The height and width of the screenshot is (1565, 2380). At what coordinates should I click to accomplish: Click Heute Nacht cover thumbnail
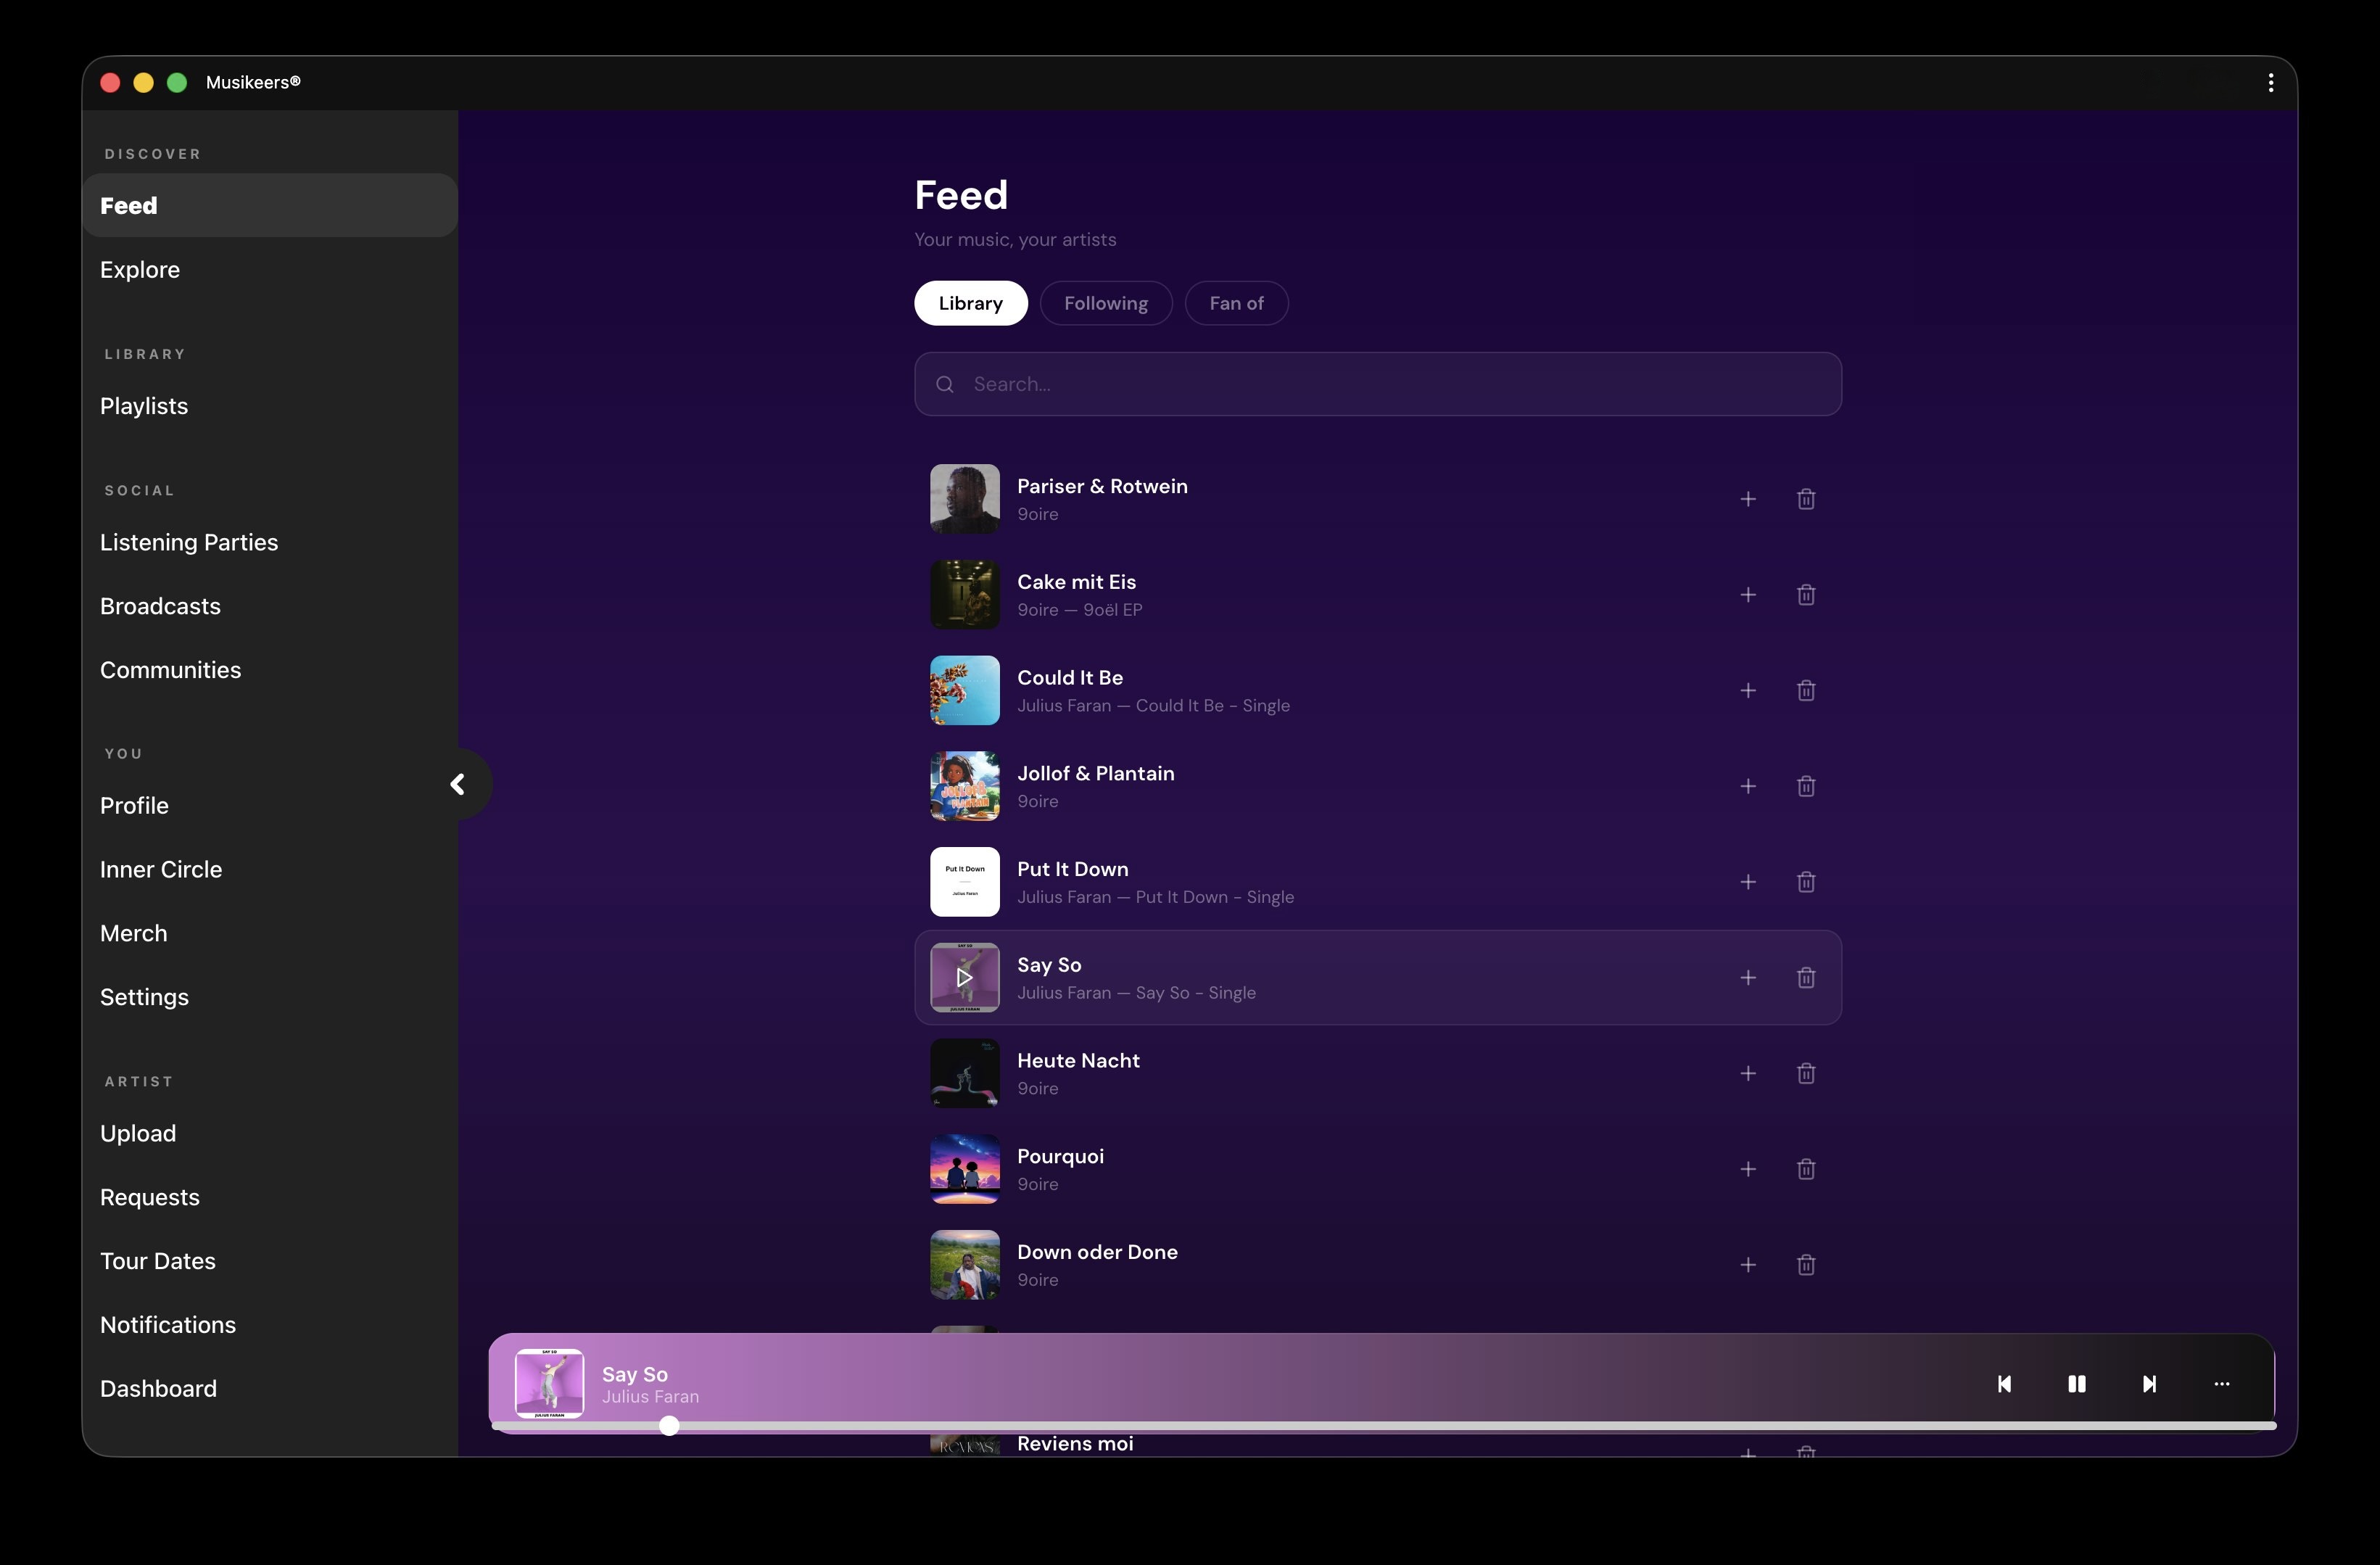tap(964, 1074)
